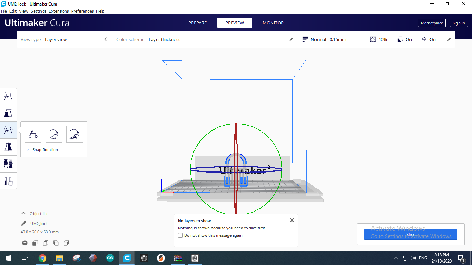
Task: Click the blue Slice button
Action: (411, 235)
